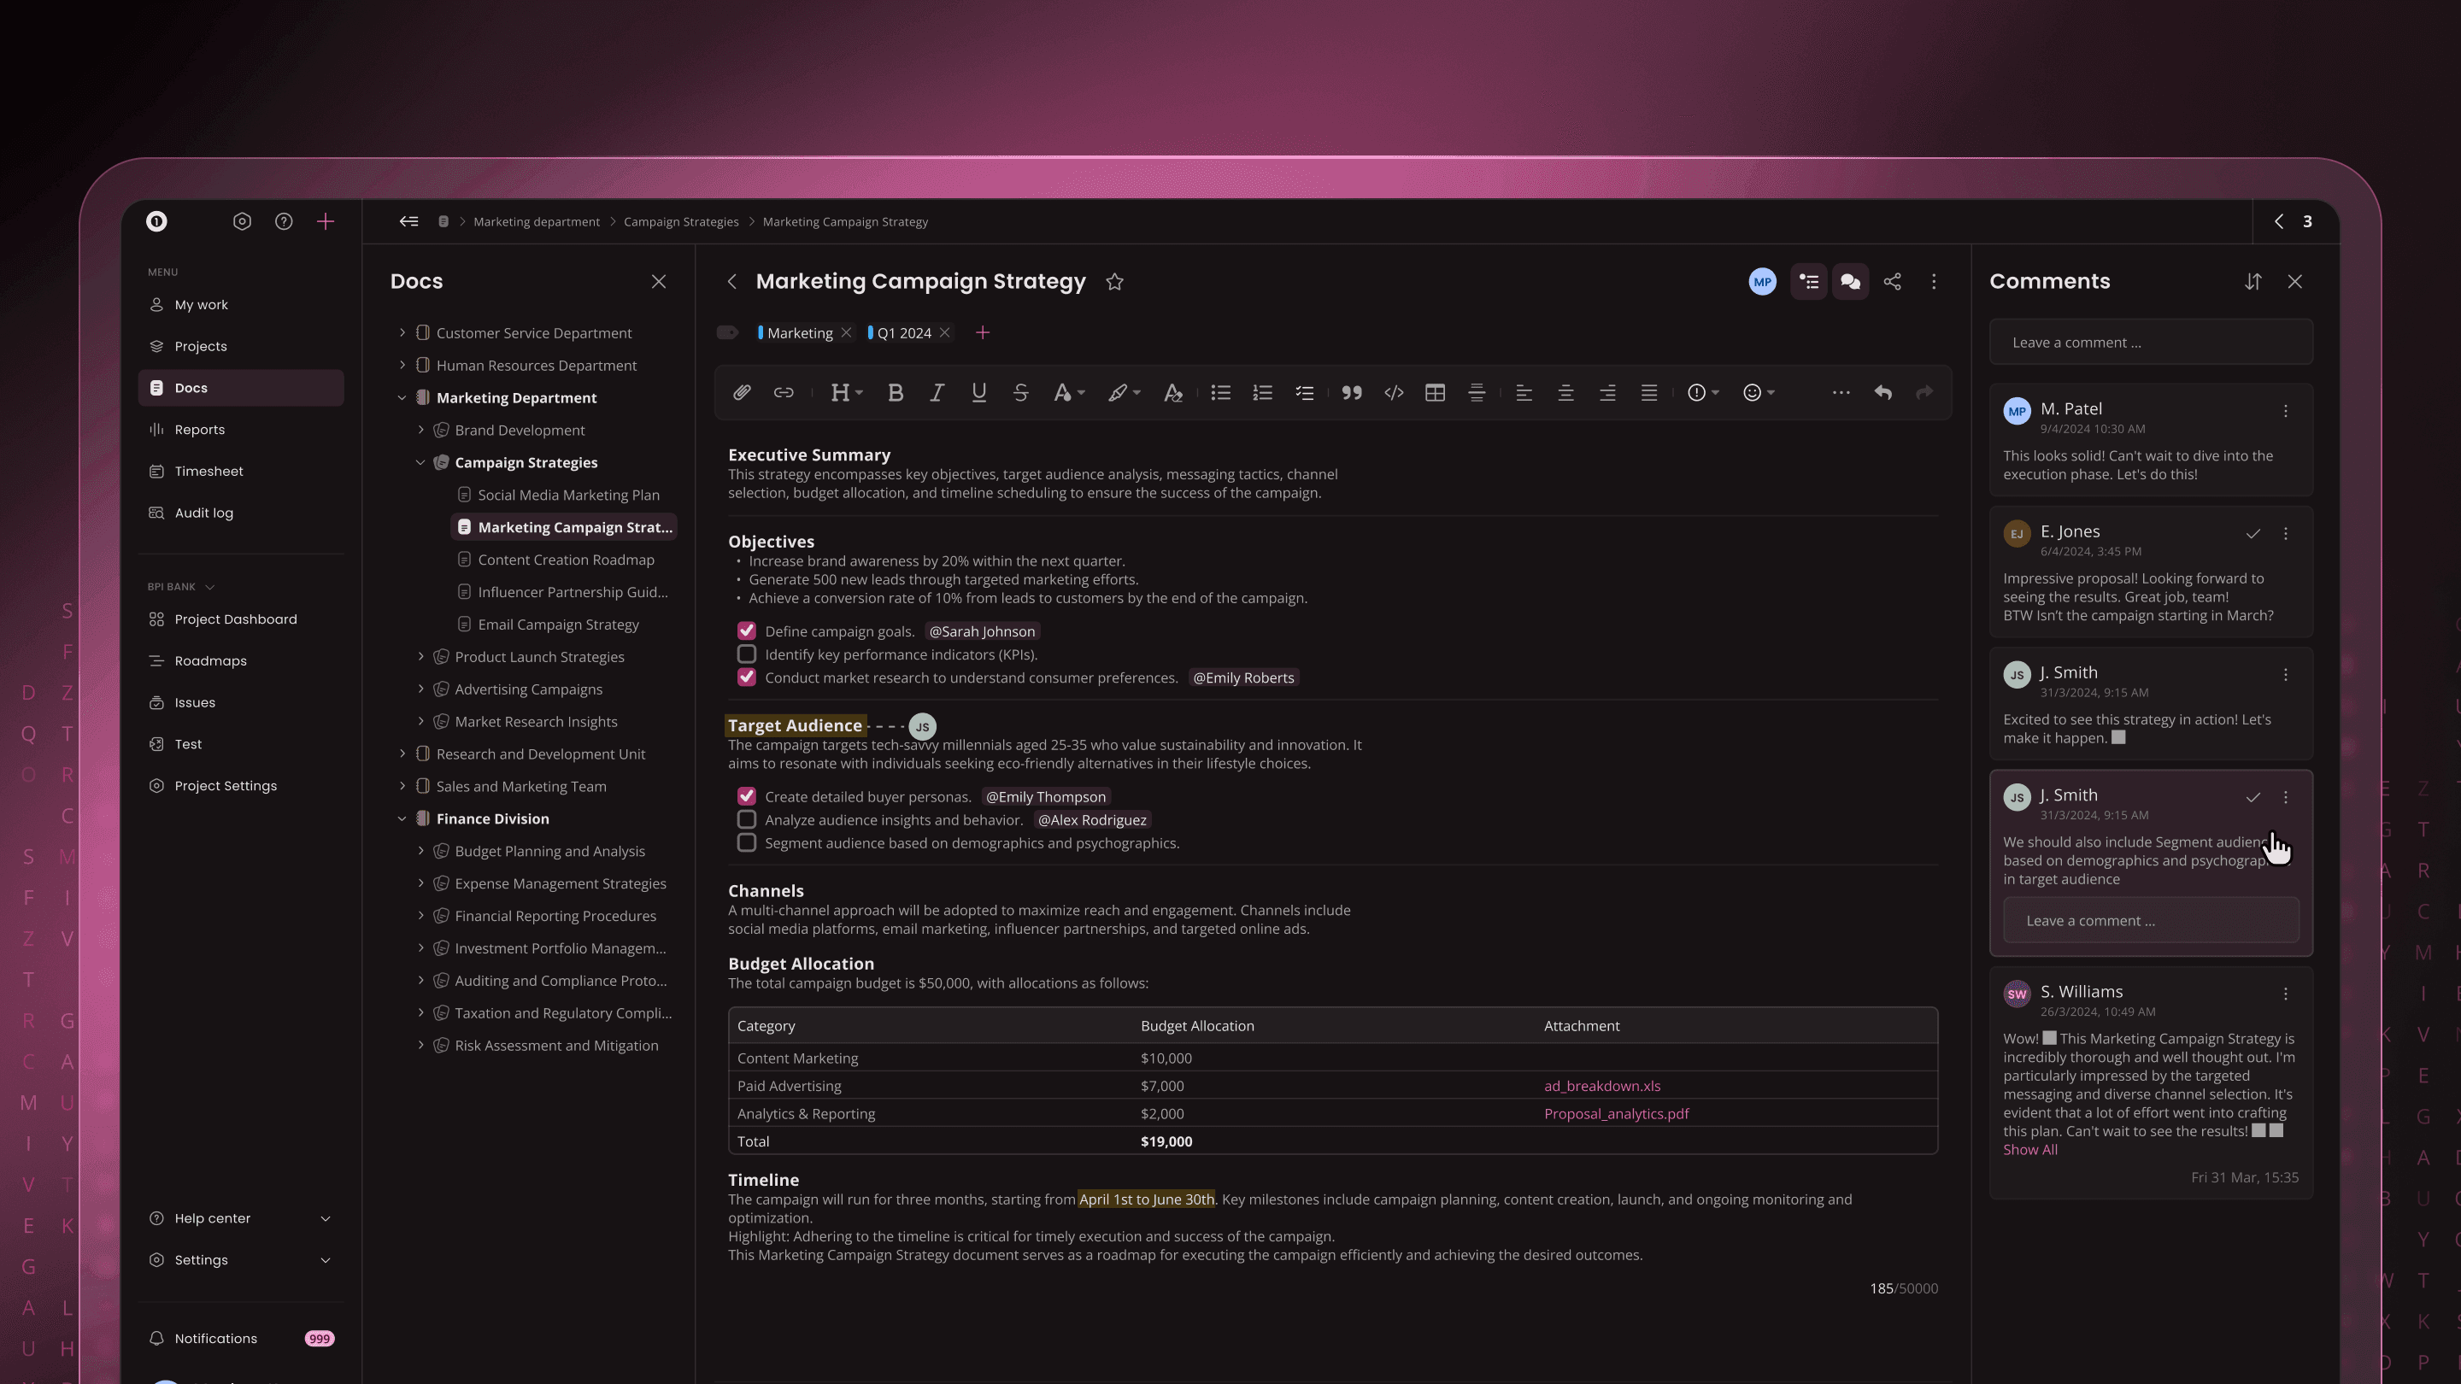Uncheck the Define campaign goals checkbox

coord(746,631)
